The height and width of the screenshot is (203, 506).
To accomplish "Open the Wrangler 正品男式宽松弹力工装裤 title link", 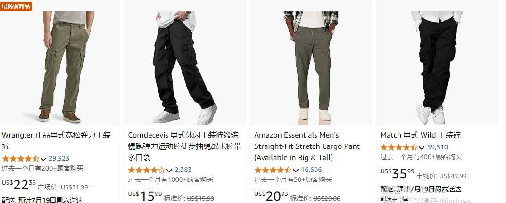I will tap(57, 140).
